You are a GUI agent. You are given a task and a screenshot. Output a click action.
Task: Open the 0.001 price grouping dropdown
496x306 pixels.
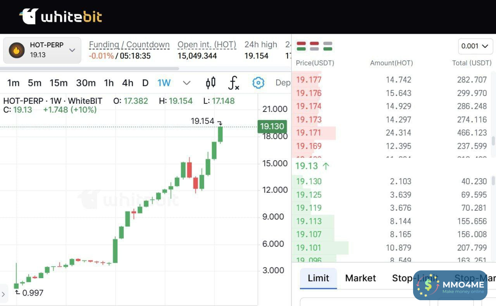[x=475, y=46]
